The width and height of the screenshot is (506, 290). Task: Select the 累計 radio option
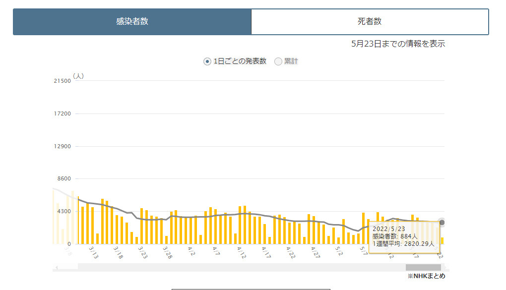tap(278, 61)
